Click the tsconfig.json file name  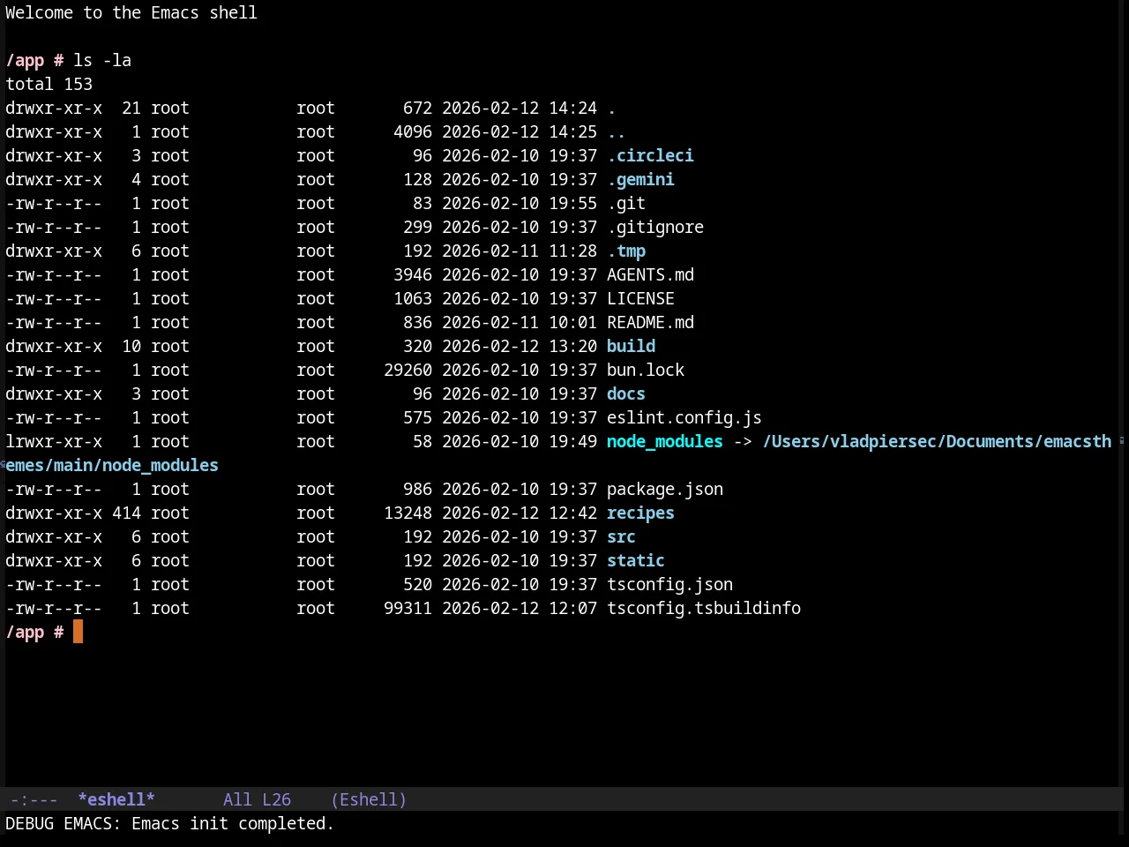click(x=669, y=585)
